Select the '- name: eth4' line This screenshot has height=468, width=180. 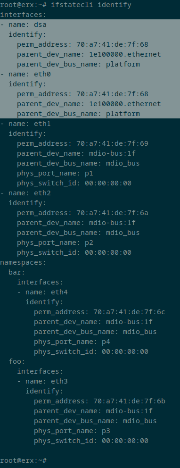[42, 292]
